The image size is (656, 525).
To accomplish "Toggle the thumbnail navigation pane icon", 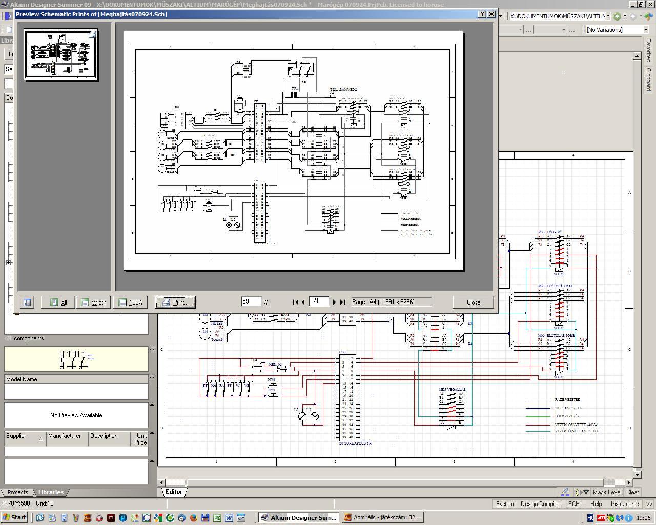I will click(x=27, y=302).
